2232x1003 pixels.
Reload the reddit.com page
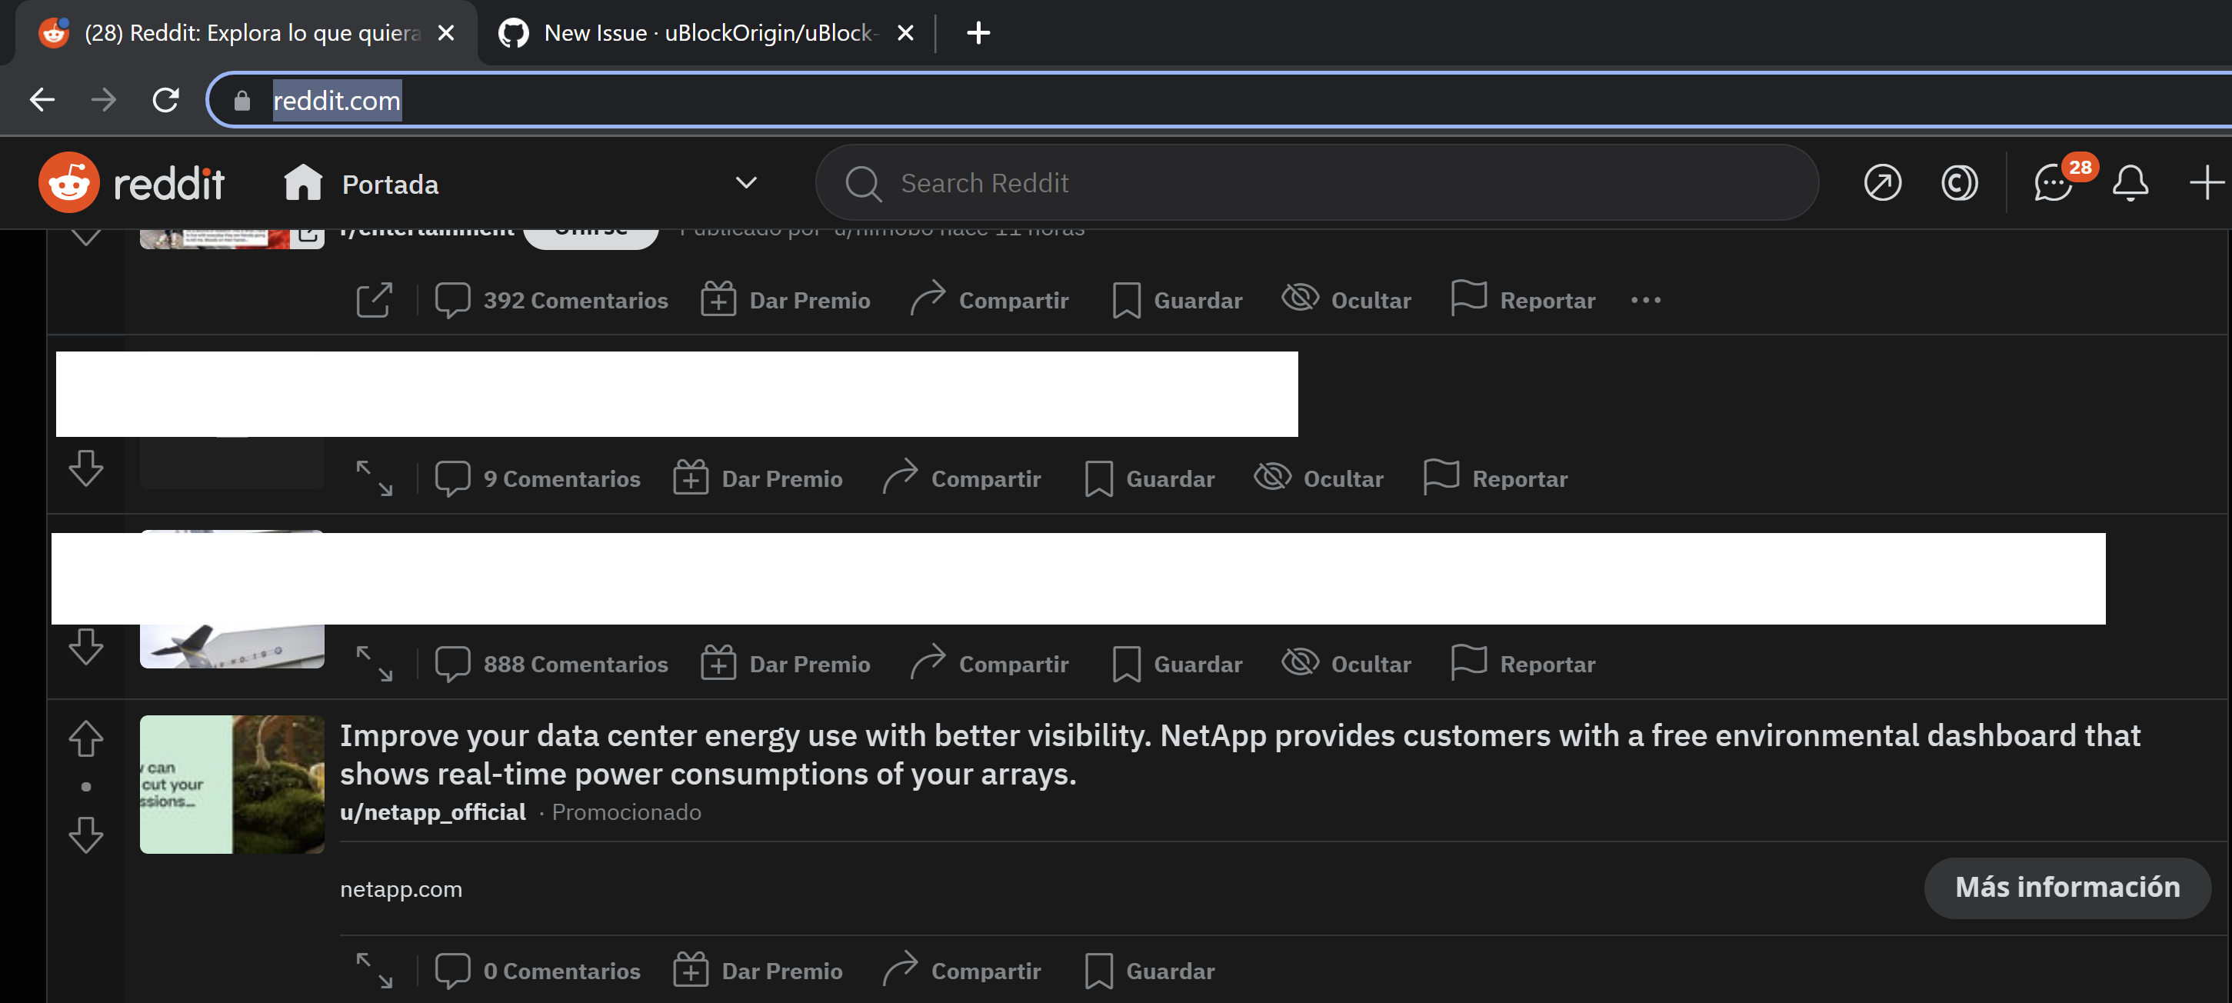pos(165,101)
